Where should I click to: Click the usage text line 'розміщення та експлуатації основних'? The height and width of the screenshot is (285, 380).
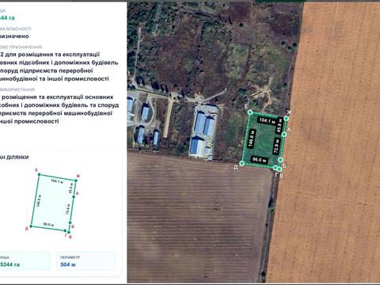click(x=57, y=97)
